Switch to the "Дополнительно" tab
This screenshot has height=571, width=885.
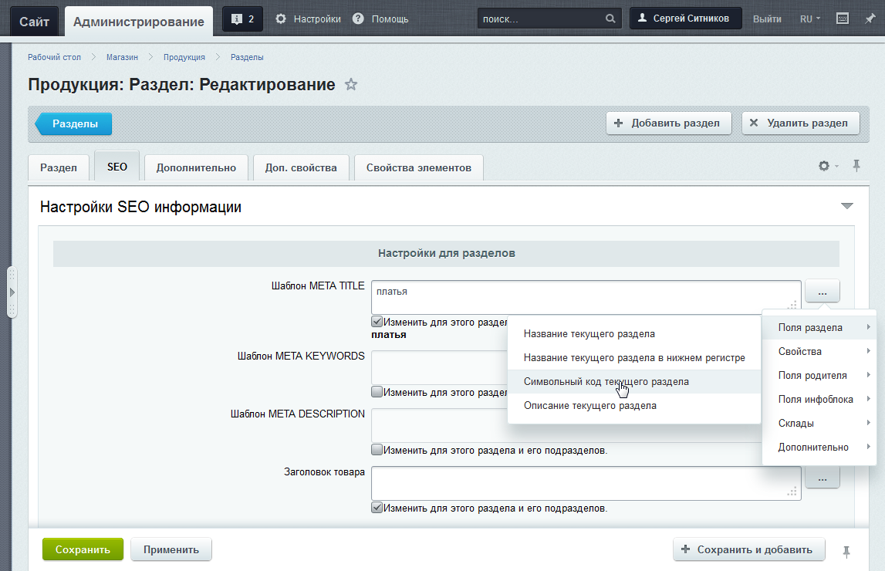tap(196, 167)
